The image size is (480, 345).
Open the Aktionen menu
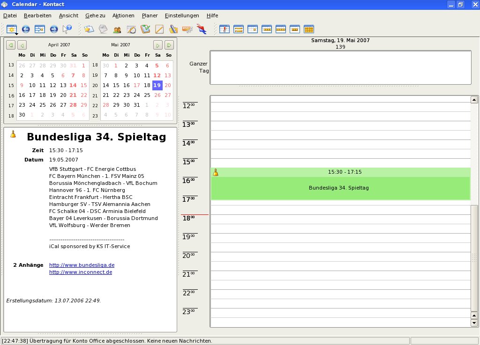123,15
